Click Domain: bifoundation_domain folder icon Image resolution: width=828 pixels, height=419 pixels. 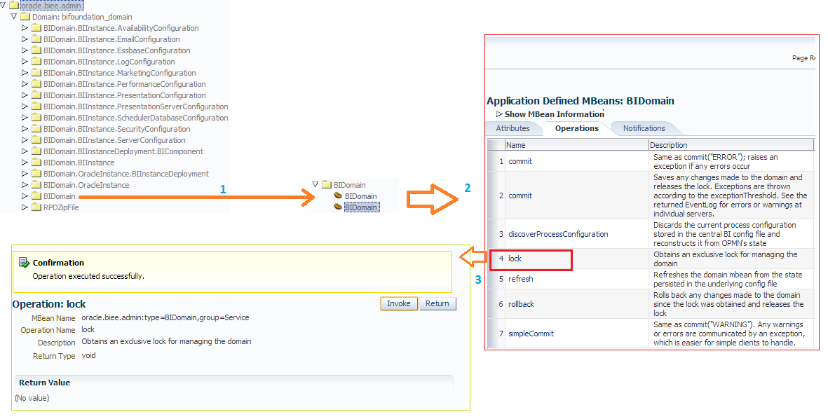[25, 16]
